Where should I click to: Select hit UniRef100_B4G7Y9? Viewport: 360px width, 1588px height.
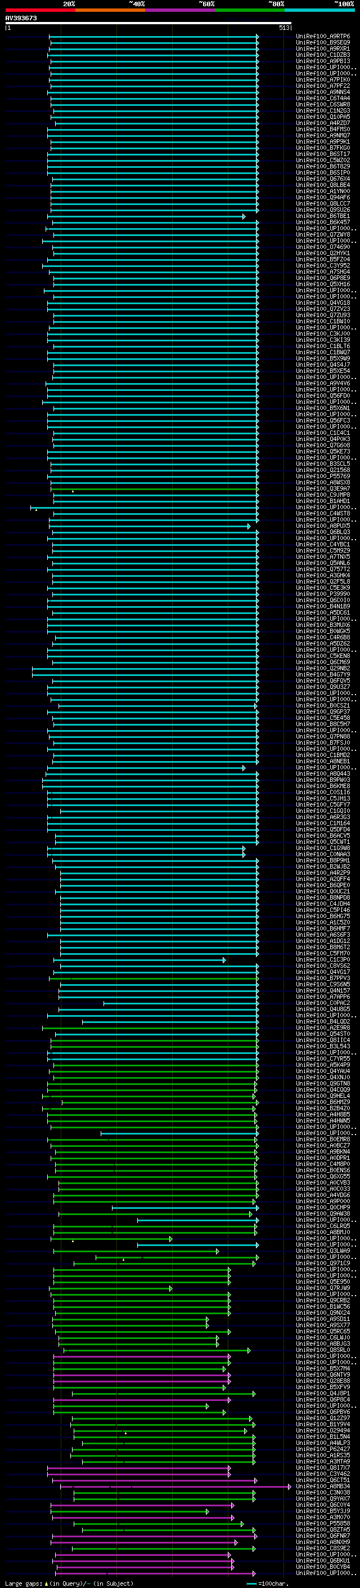pos(323,674)
